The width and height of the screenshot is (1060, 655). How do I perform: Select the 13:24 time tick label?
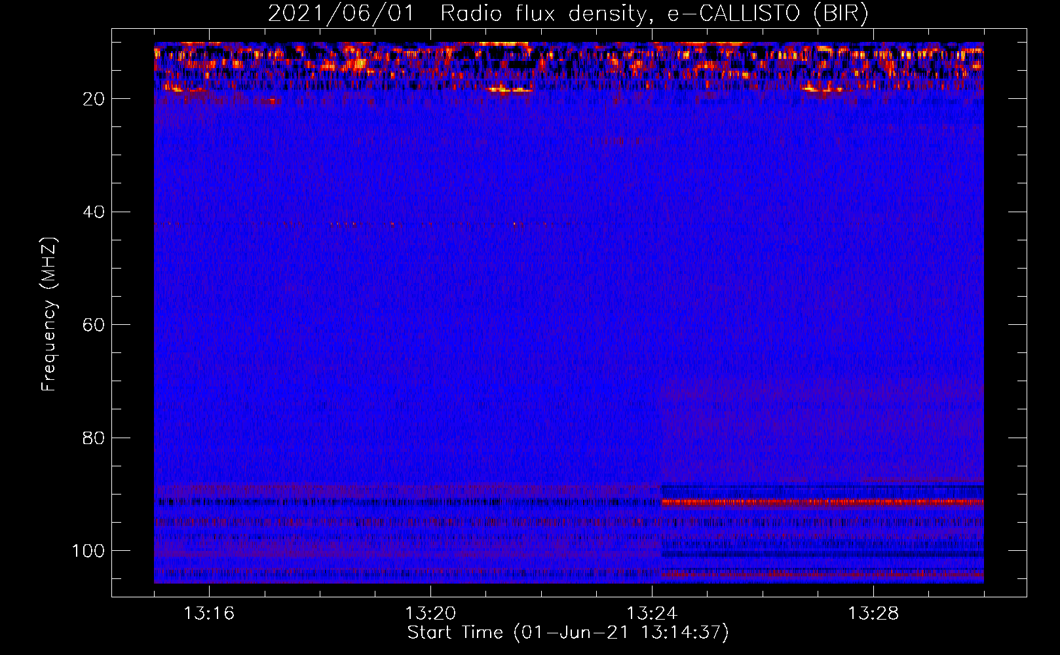click(x=652, y=614)
